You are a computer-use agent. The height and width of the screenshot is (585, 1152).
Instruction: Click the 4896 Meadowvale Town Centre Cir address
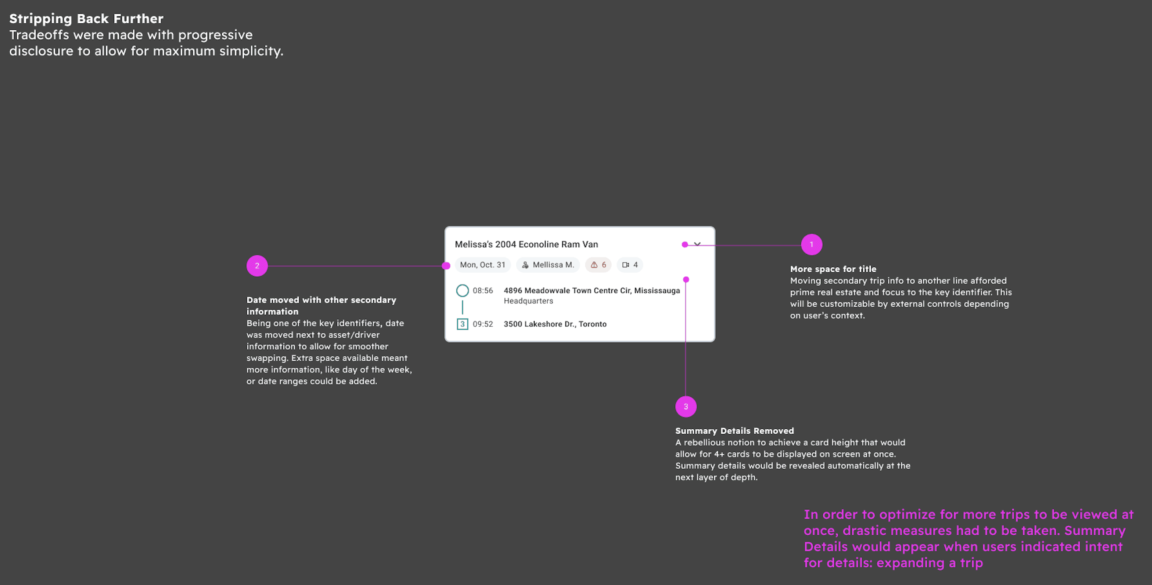point(591,290)
